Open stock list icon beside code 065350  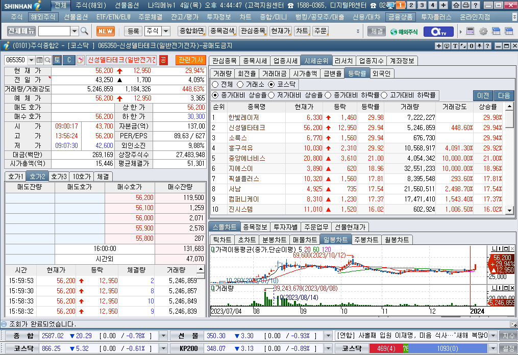point(39,60)
